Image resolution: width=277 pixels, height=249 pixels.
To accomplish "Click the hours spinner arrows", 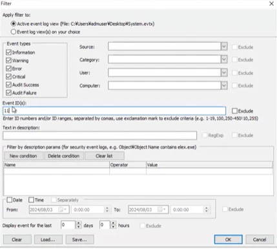I will (113, 225).
